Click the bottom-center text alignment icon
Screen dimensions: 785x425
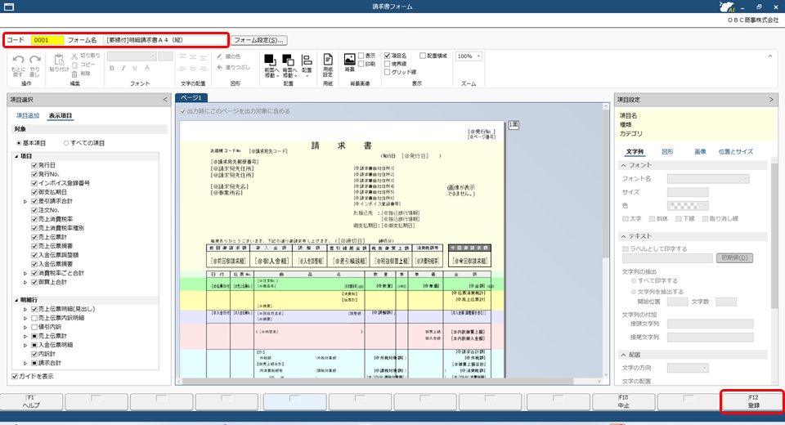tap(193, 69)
